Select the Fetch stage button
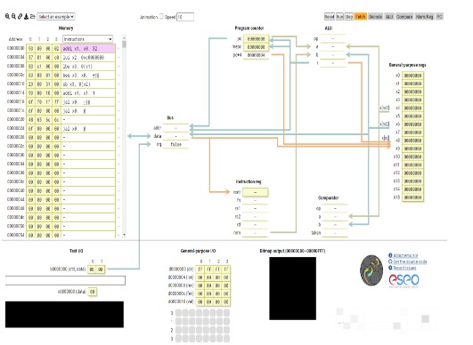473x345 pixels. pos(361,17)
